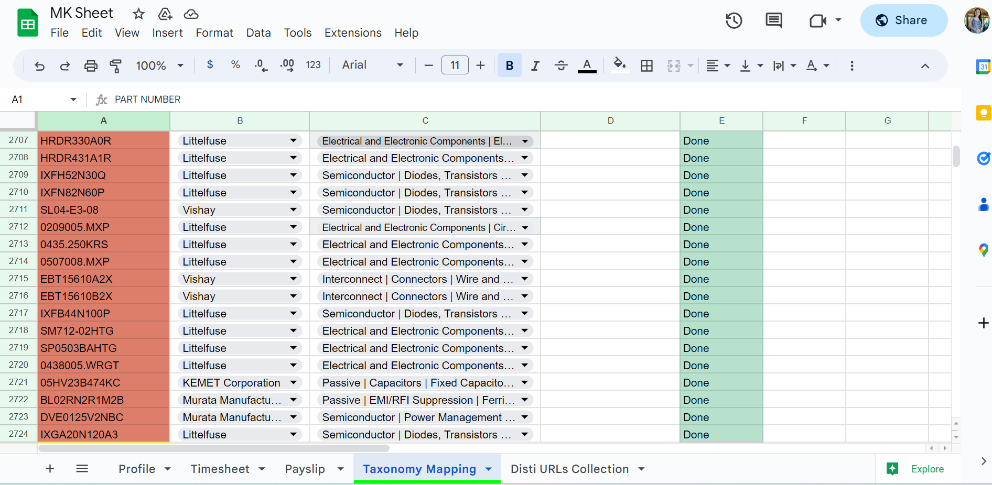Apply italic formatting

(x=535, y=65)
